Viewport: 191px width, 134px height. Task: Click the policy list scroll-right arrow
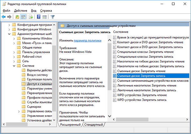pyautogui.click(x=187, y=119)
